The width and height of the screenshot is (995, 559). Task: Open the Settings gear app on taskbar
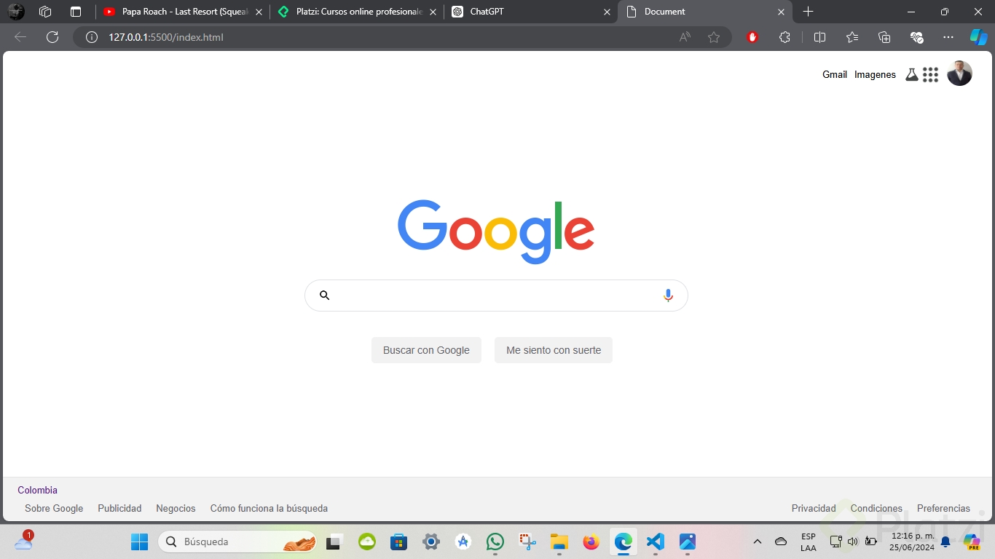coord(431,542)
